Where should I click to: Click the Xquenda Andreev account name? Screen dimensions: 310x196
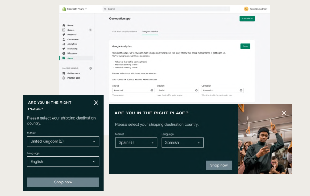(259, 9)
